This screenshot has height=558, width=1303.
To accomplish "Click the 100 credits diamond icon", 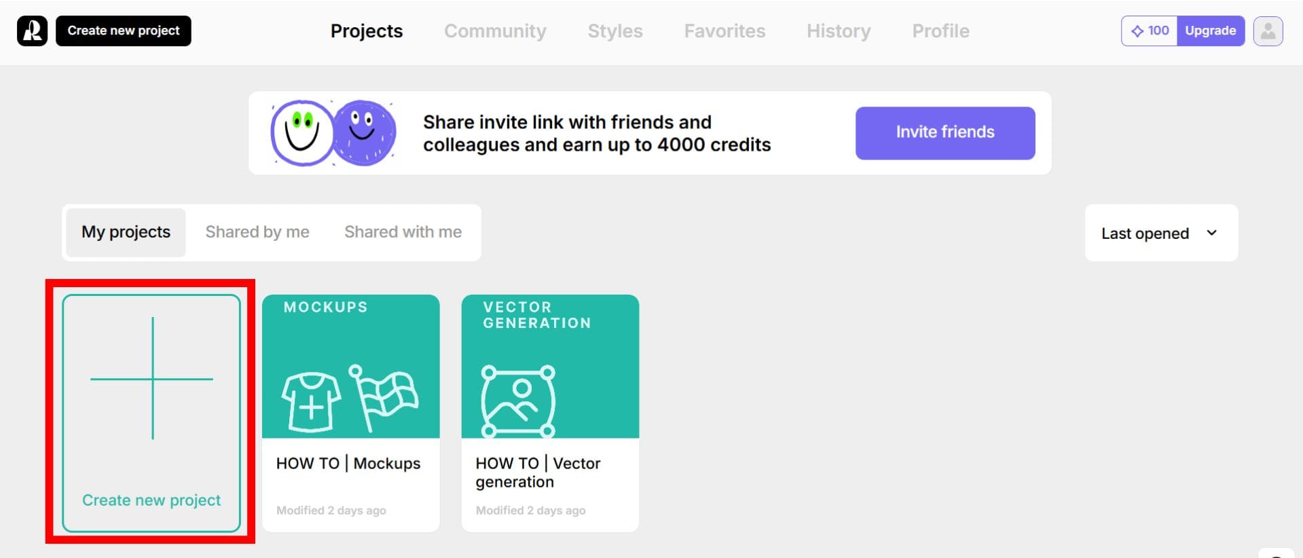I will [x=1137, y=31].
